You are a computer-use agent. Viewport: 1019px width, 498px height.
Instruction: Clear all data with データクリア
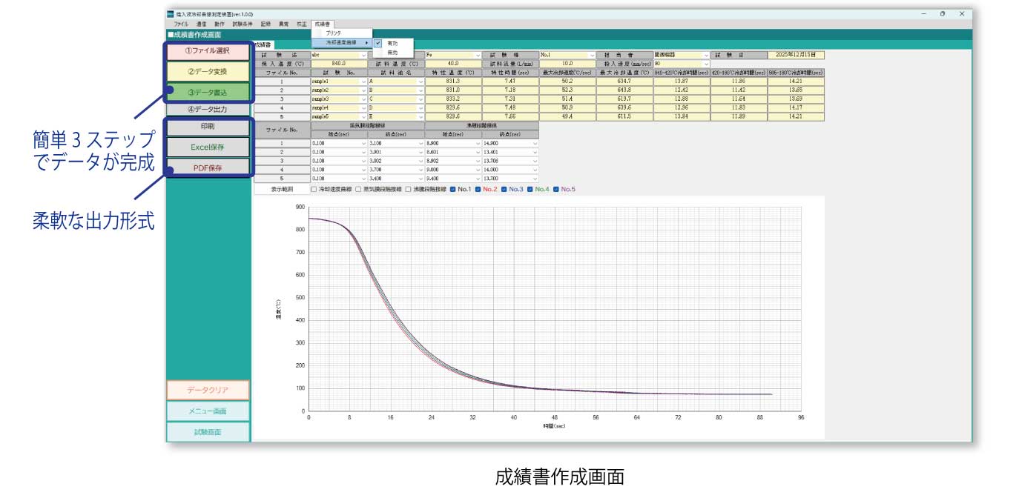(208, 390)
